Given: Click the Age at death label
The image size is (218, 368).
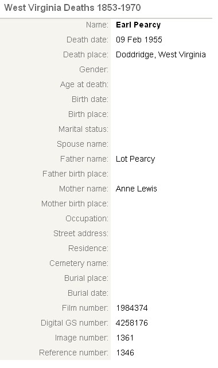Looking at the screenshot, I should click(x=84, y=84).
